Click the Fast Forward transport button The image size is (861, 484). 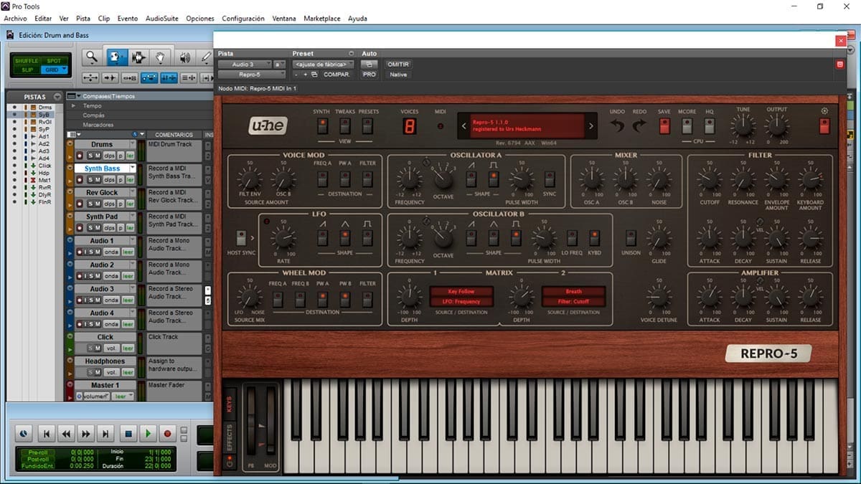pyautogui.click(x=86, y=434)
